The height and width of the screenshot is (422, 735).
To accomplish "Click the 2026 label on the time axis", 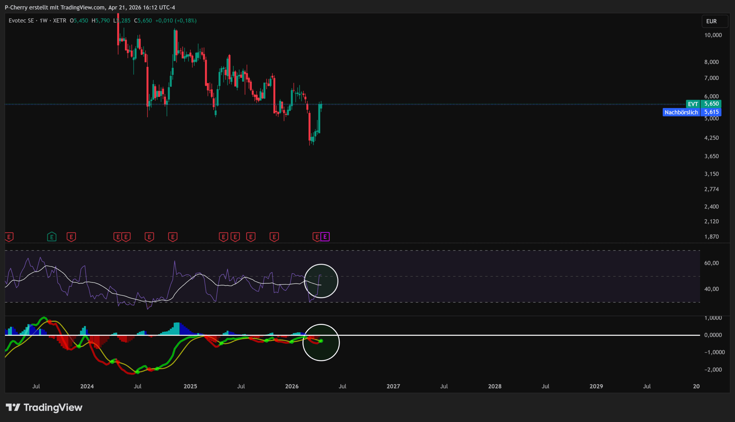I will click(x=292, y=386).
